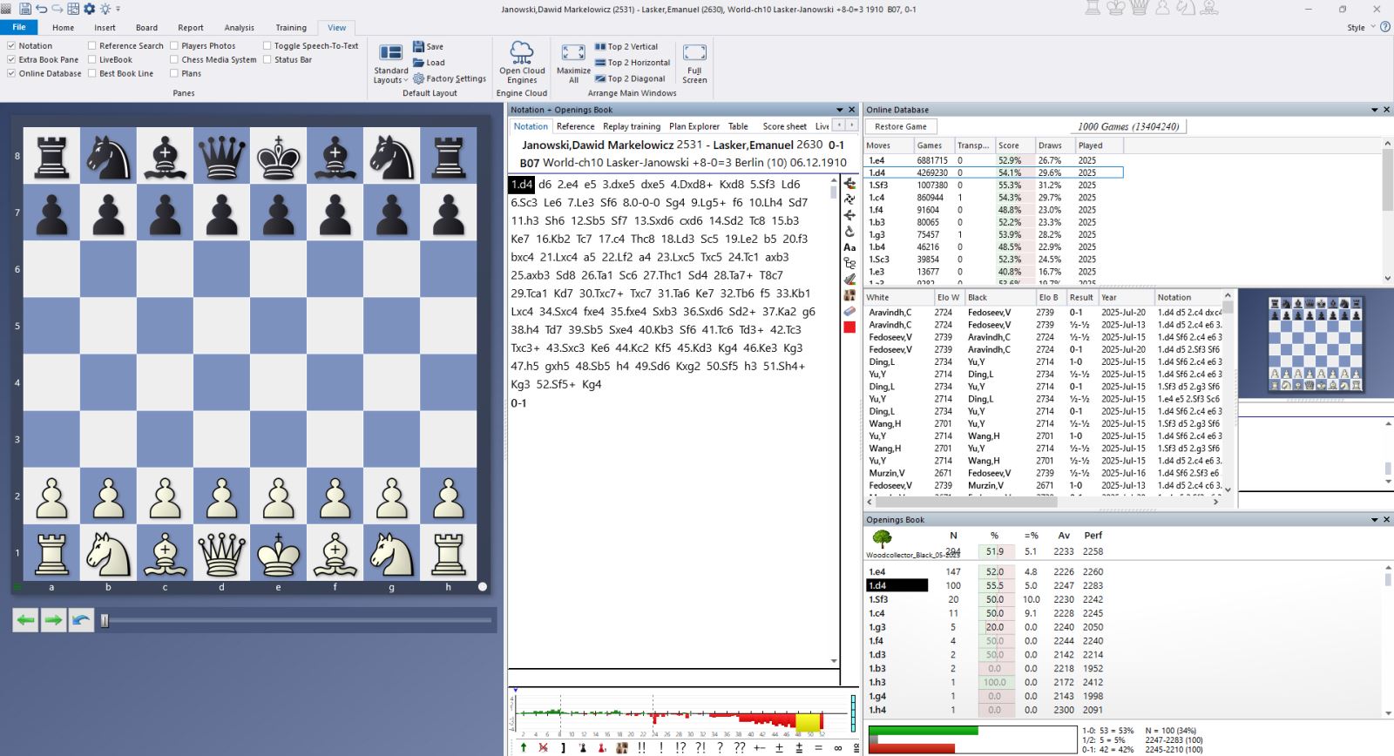Click the red color square in notation toolbar
The width and height of the screenshot is (1394, 756).
[x=849, y=327]
